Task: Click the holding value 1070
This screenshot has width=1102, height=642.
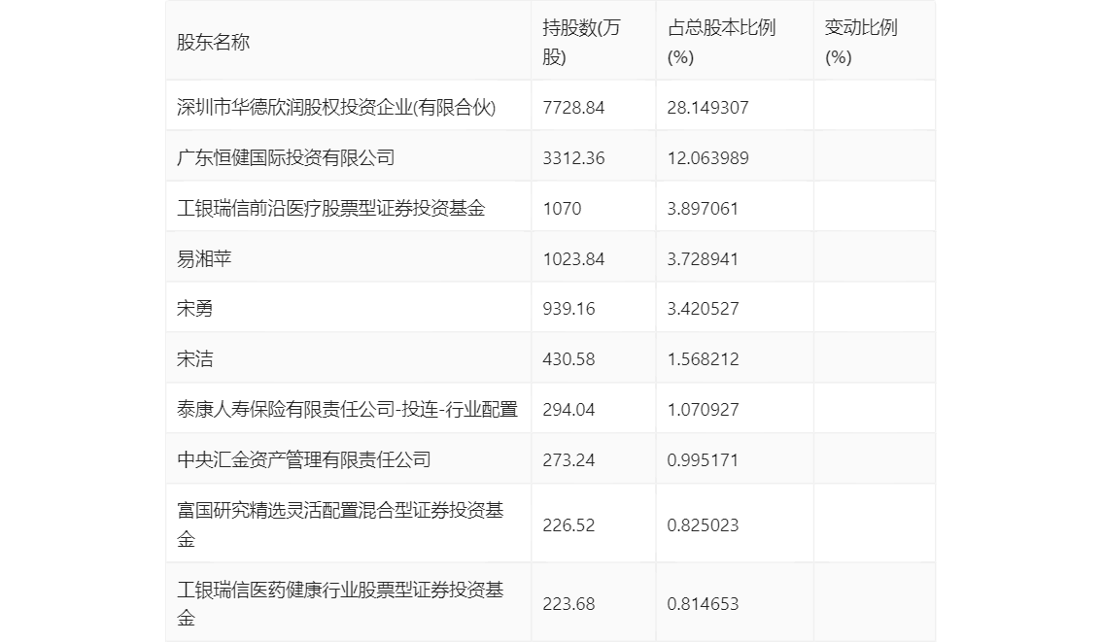Action: coord(563,209)
